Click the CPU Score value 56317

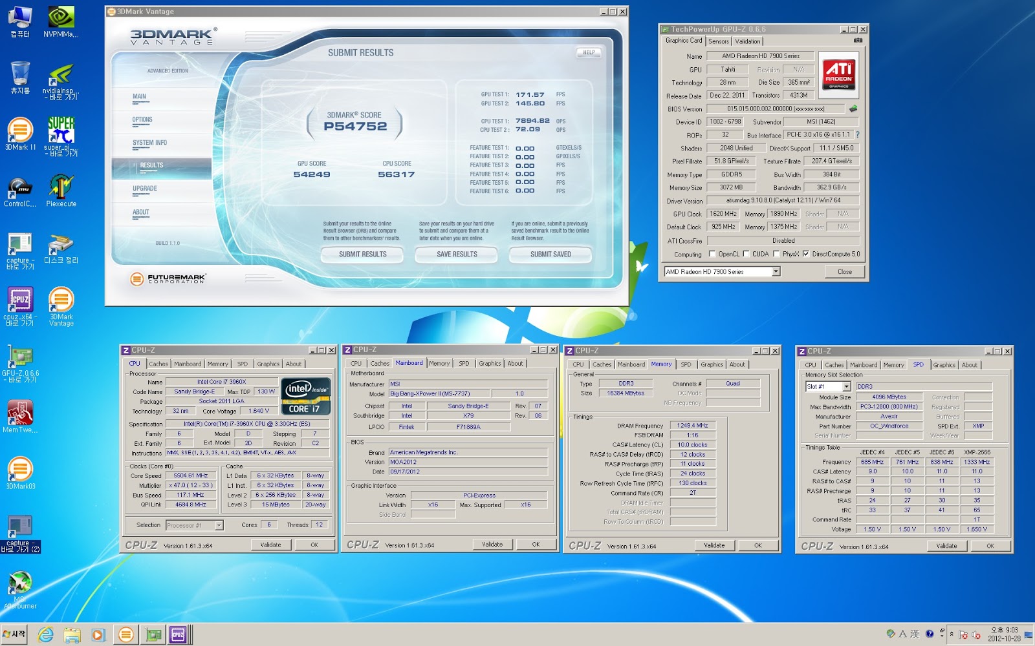click(x=397, y=174)
